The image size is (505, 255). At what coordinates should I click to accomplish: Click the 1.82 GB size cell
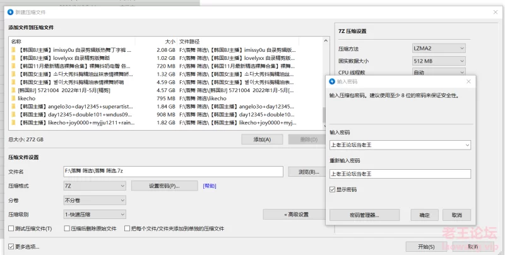(166, 122)
